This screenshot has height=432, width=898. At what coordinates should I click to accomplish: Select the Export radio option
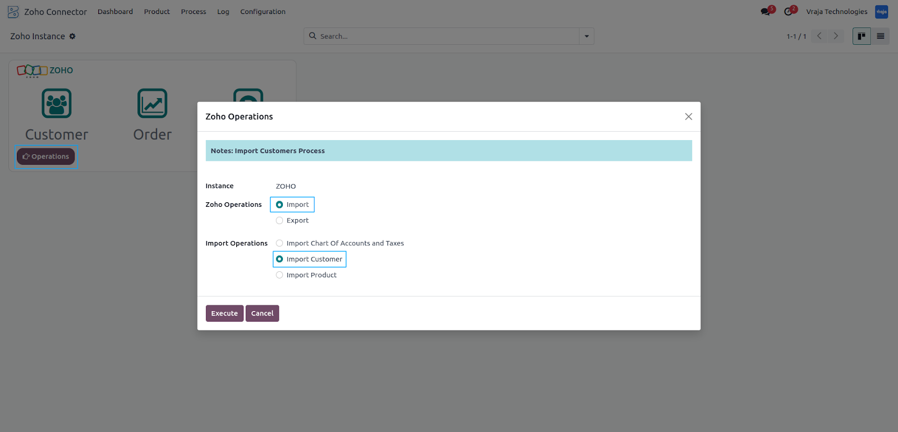pos(280,221)
